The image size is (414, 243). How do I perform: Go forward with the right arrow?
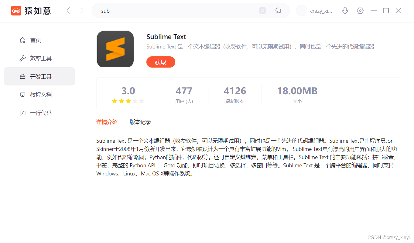tap(82, 11)
